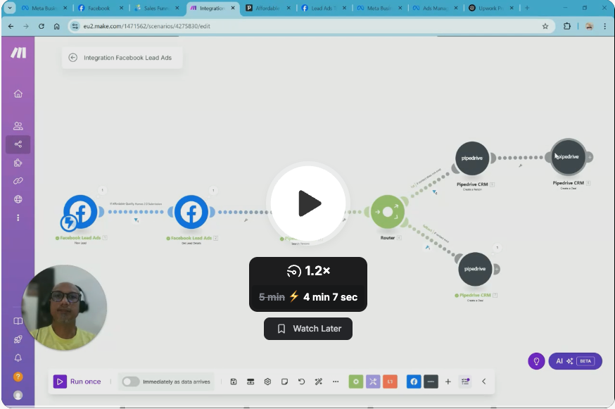Image resolution: width=615 pixels, height=409 pixels.
Task: Open Scenarios share icon in sidebar
Action: click(x=18, y=144)
